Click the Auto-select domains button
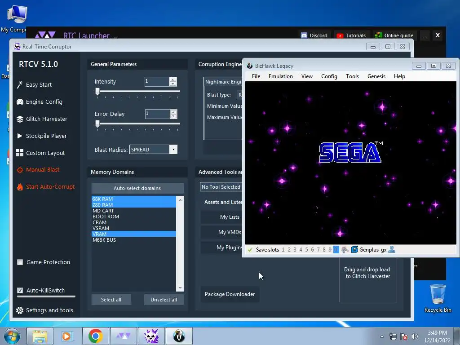 [137, 188]
